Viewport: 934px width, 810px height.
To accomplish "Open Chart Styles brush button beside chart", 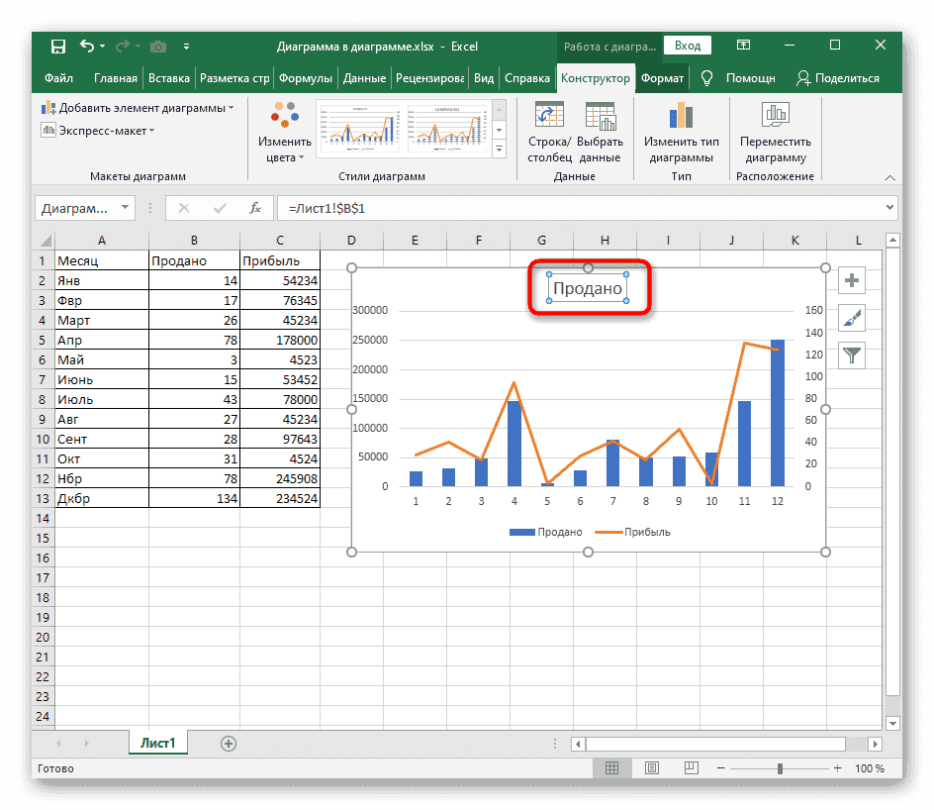I will [852, 318].
